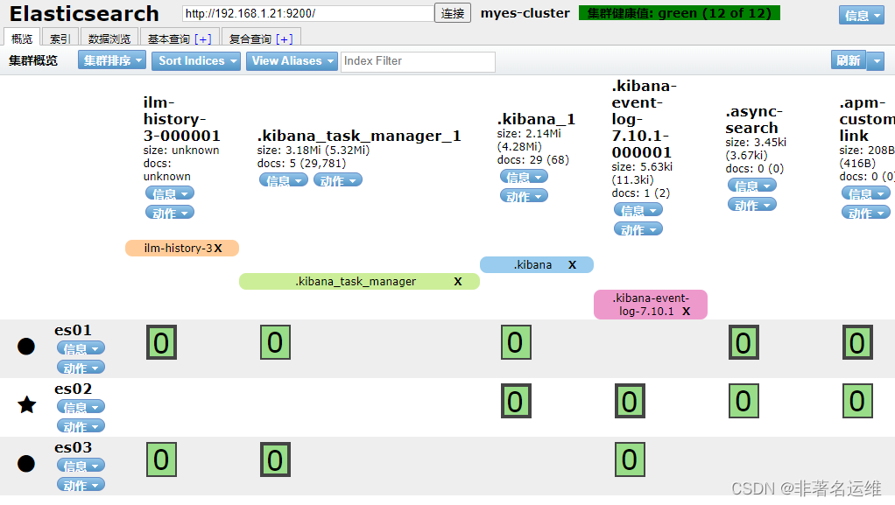Select shard 0 of .kibana-event-log on es02
This screenshot has width=895, height=505.
click(631, 401)
